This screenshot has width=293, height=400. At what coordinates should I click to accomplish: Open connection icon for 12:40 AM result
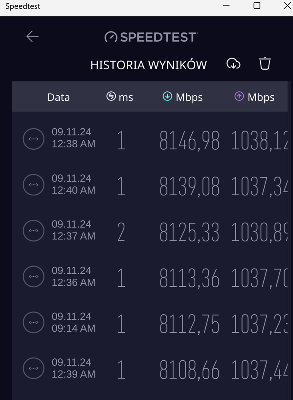(33, 185)
